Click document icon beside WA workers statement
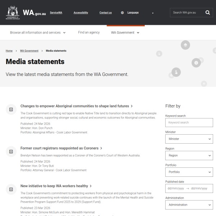 click(11, 189)
